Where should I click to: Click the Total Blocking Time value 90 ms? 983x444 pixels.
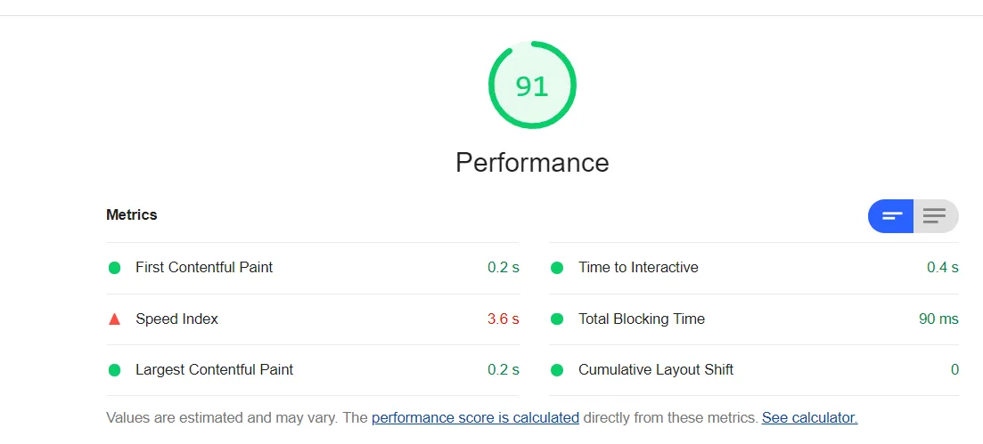938,319
